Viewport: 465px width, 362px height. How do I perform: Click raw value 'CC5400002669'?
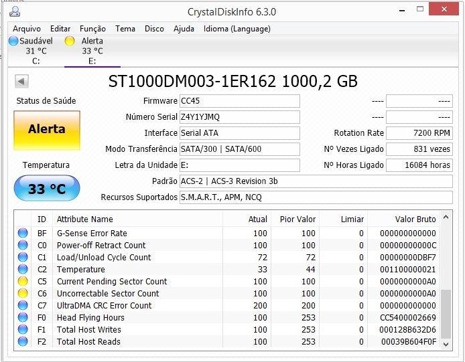(x=408, y=318)
